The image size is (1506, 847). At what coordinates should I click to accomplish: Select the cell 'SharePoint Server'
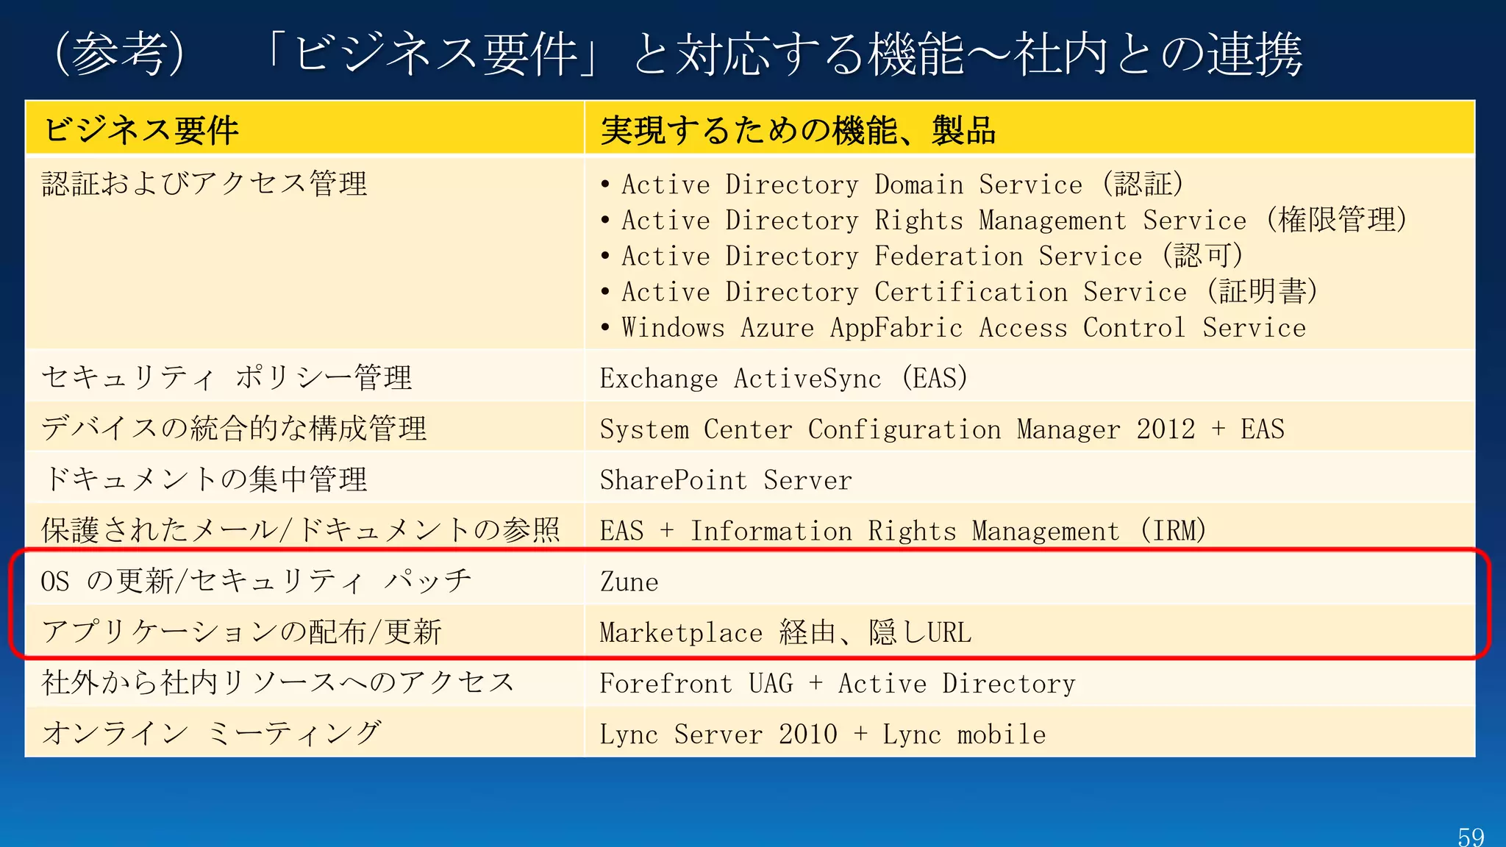click(x=1030, y=478)
